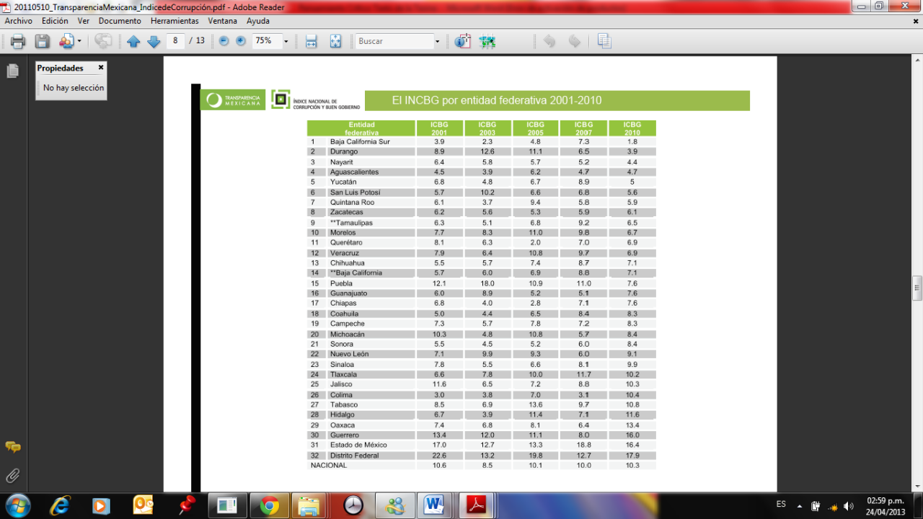
Task: Expand the 75% zoom level dropdown
Action: (286, 41)
